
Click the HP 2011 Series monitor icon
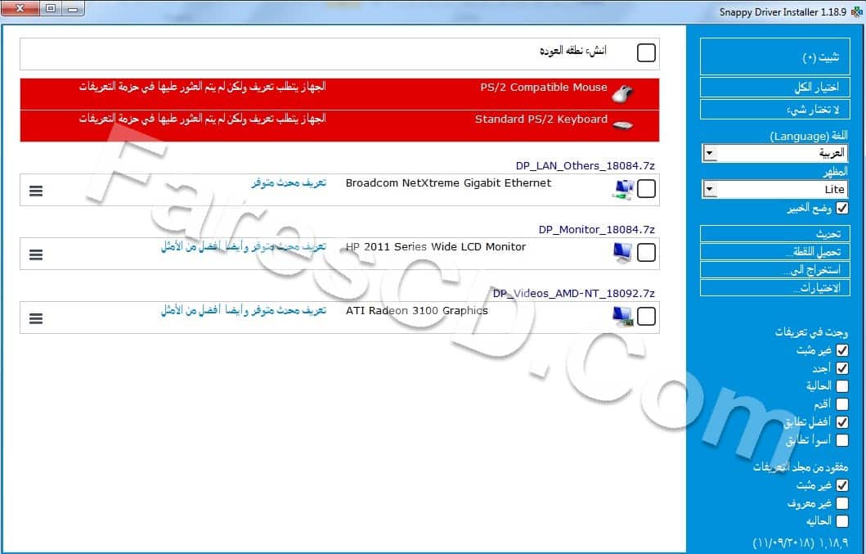pyautogui.click(x=623, y=253)
